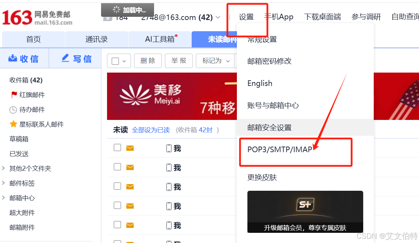The image size is (419, 243).
Task: Click the clock icon for 待办邮件
Action: [13, 109]
